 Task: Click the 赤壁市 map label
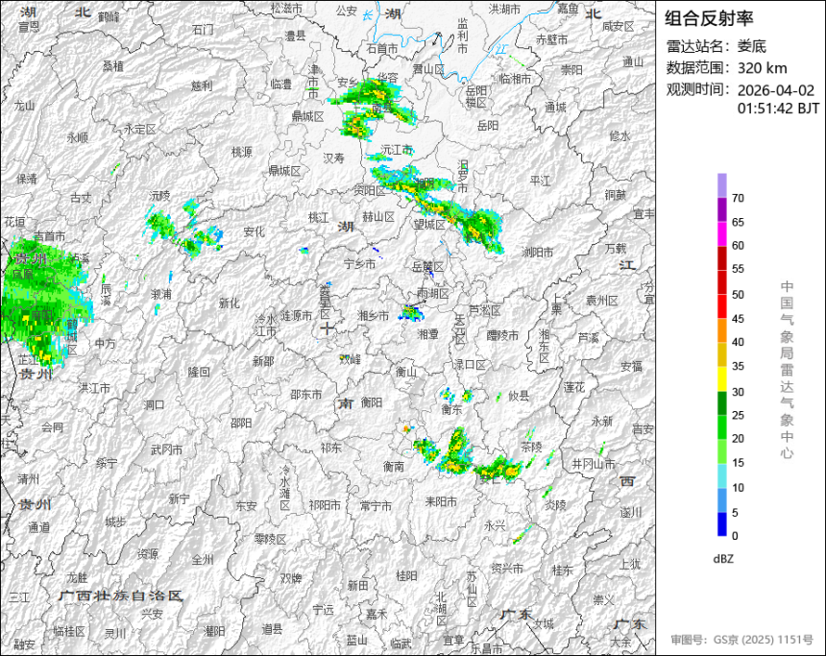551,39
